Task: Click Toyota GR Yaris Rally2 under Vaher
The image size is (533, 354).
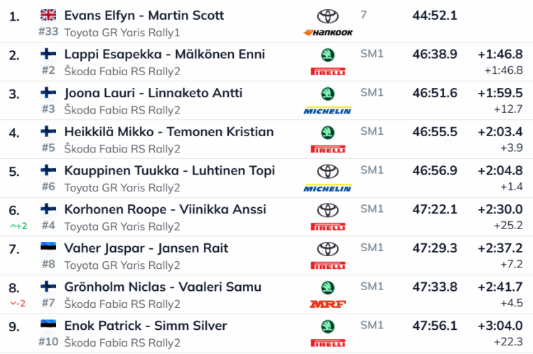Action: [122, 265]
